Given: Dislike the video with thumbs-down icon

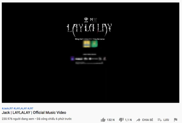Looking at the screenshot, I should tap(121, 120).
